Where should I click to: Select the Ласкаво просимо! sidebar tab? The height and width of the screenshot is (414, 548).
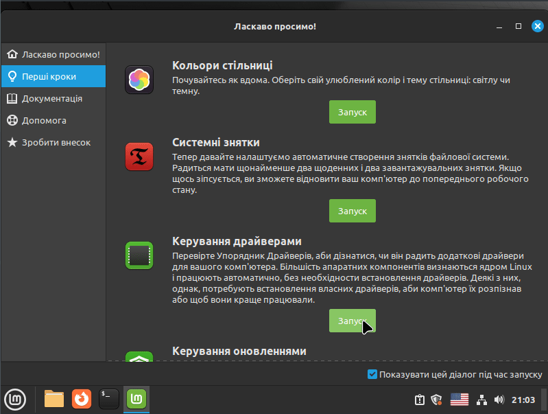point(53,54)
